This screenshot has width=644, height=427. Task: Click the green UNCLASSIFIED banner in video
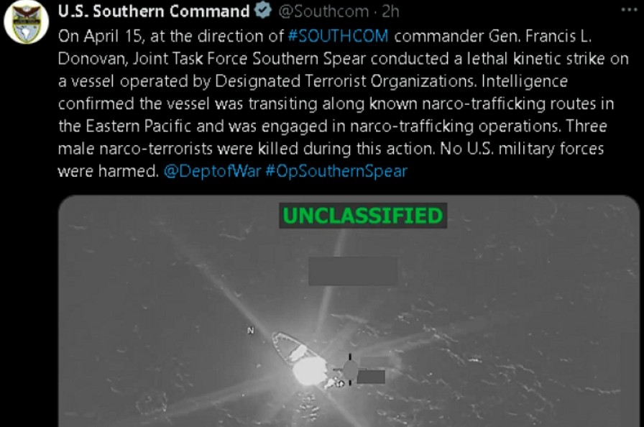coord(363,216)
